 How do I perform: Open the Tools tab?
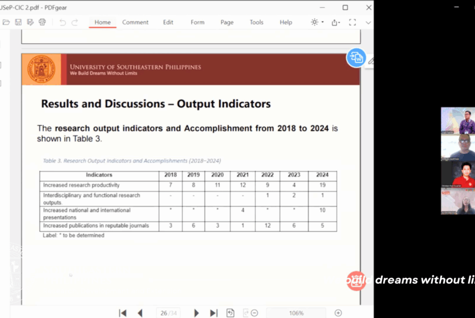(x=256, y=22)
